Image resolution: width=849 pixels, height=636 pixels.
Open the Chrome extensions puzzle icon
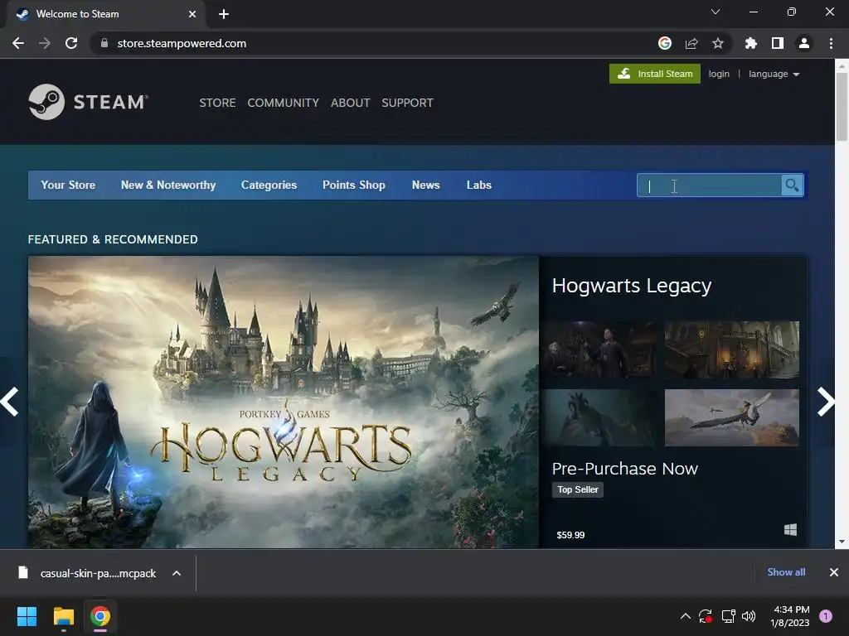click(751, 43)
